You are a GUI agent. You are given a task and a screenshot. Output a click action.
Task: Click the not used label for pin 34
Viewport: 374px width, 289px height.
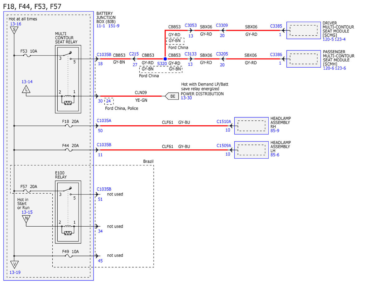click(x=115, y=226)
